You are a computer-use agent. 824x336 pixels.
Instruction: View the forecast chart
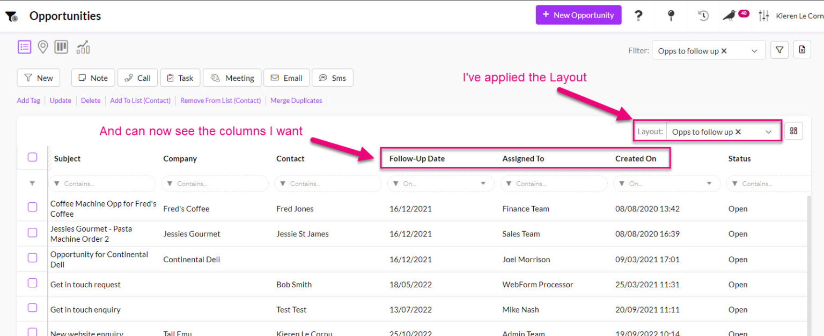tap(83, 47)
